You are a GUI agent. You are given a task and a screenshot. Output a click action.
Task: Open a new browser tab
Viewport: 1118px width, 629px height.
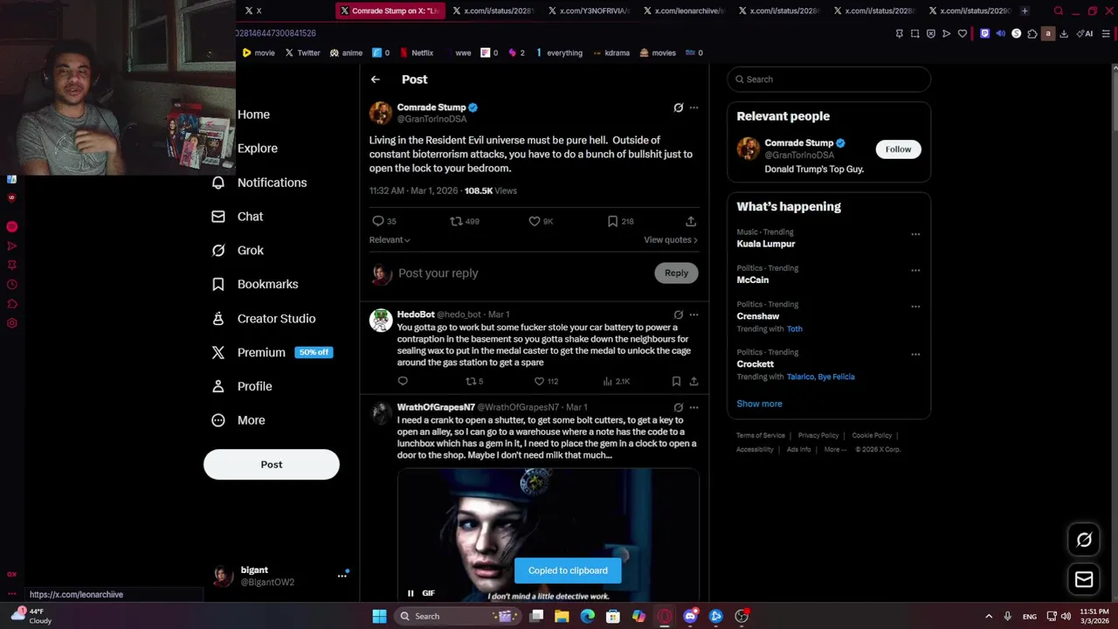[1025, 10]
